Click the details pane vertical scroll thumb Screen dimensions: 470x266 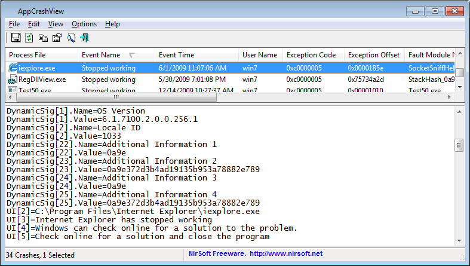[459, 145]
